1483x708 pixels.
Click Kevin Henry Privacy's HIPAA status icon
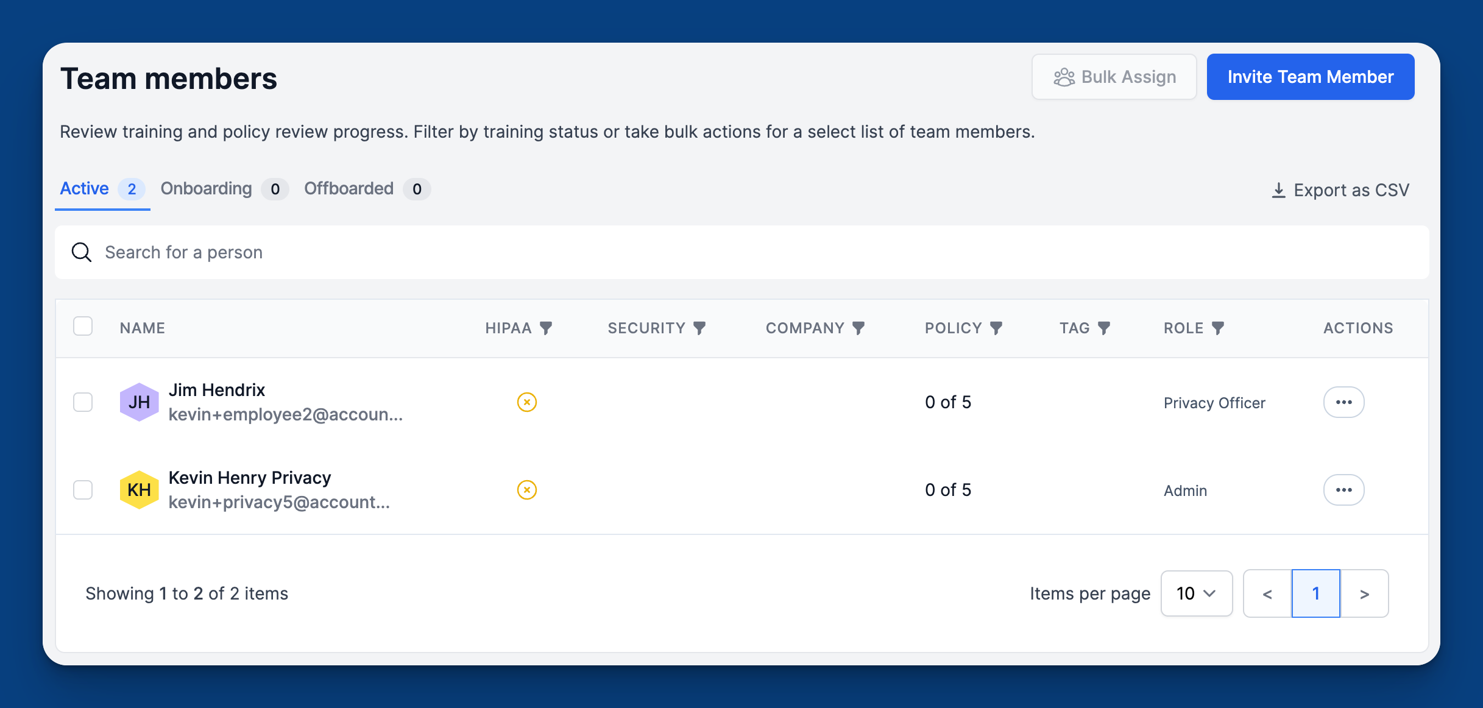[527, 490]
